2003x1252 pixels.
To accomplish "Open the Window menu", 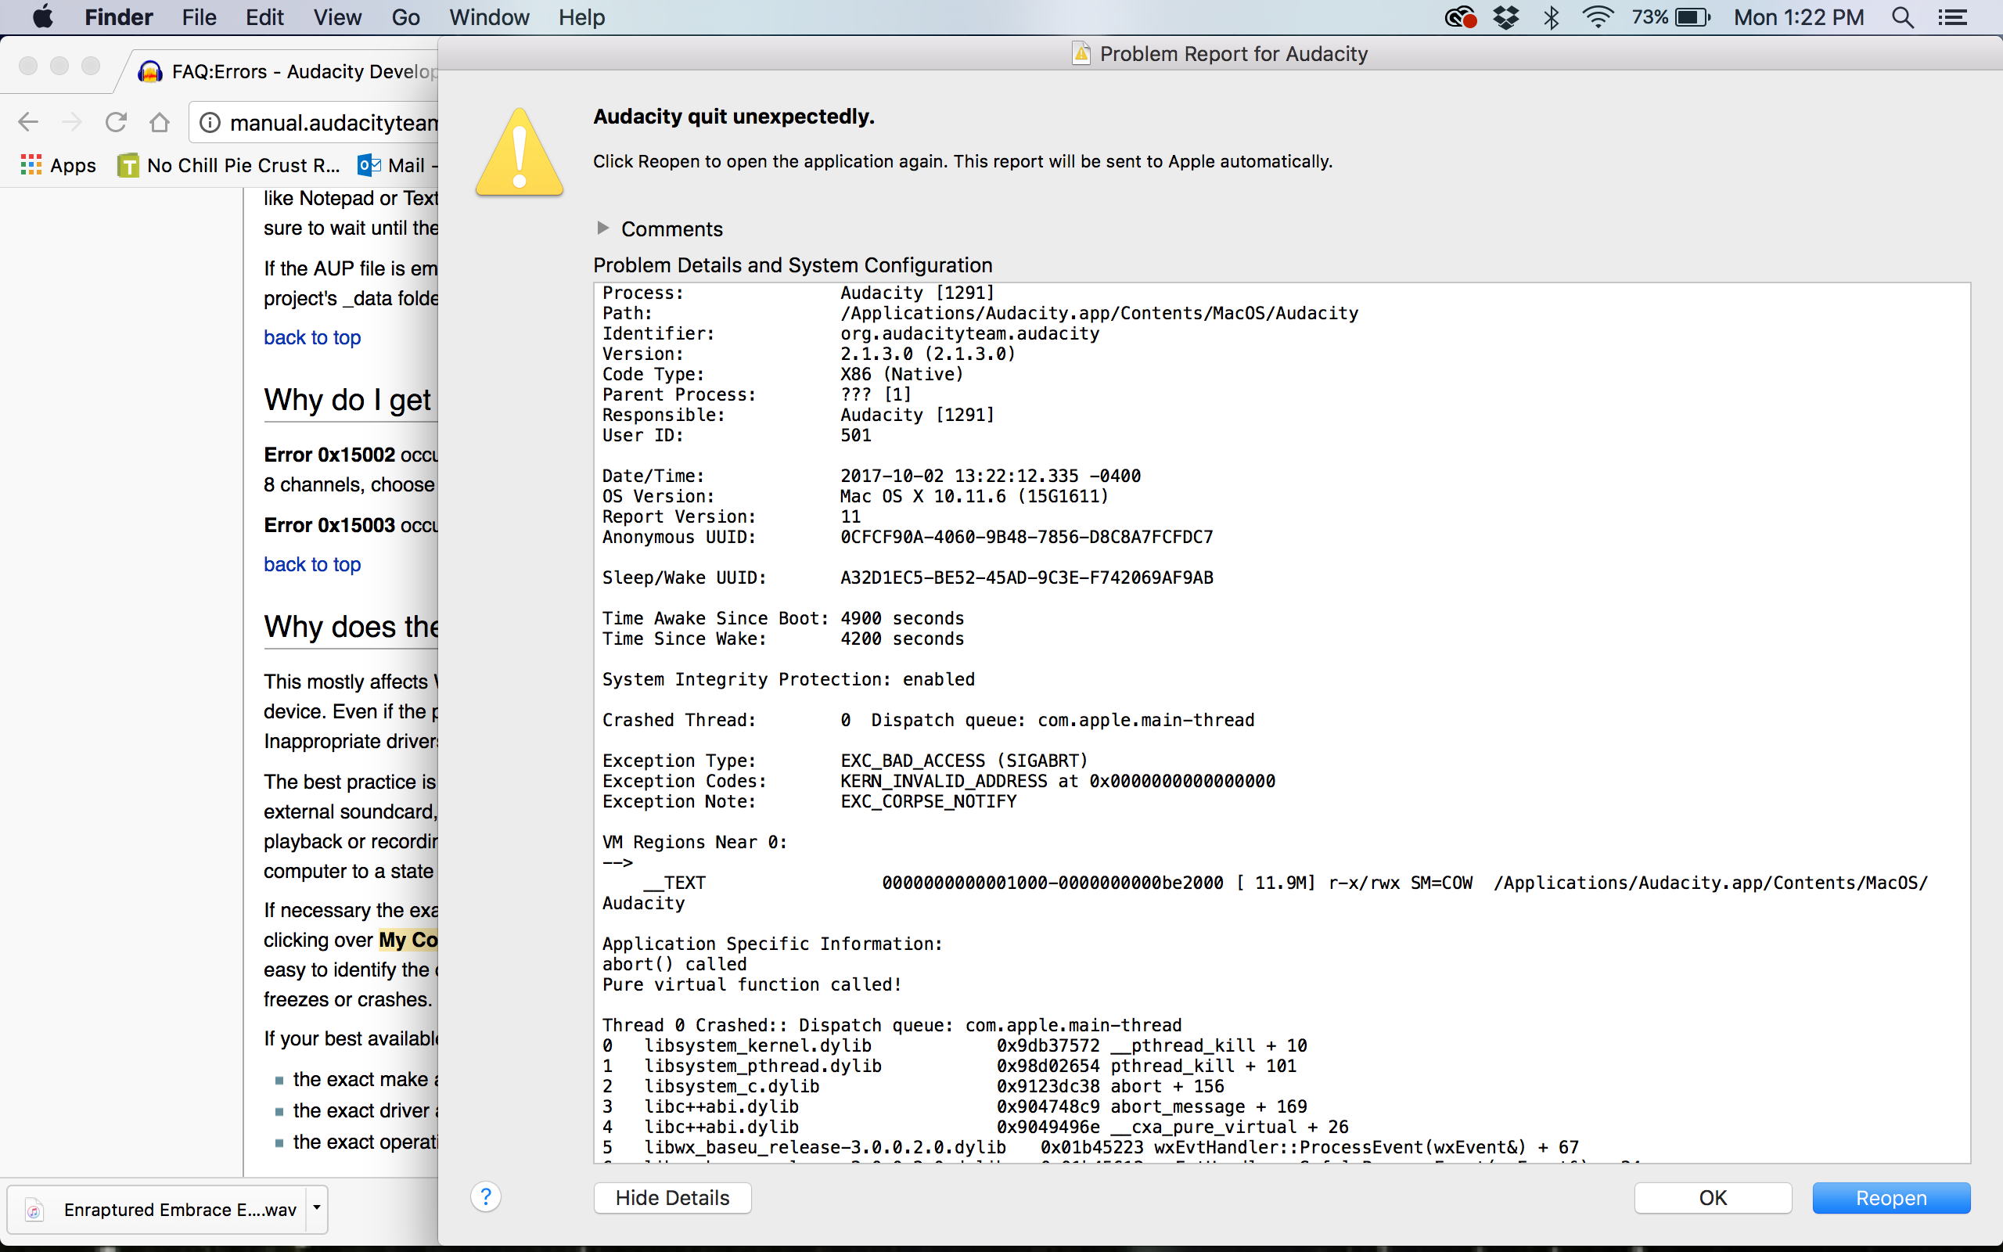I will (488, 17).
